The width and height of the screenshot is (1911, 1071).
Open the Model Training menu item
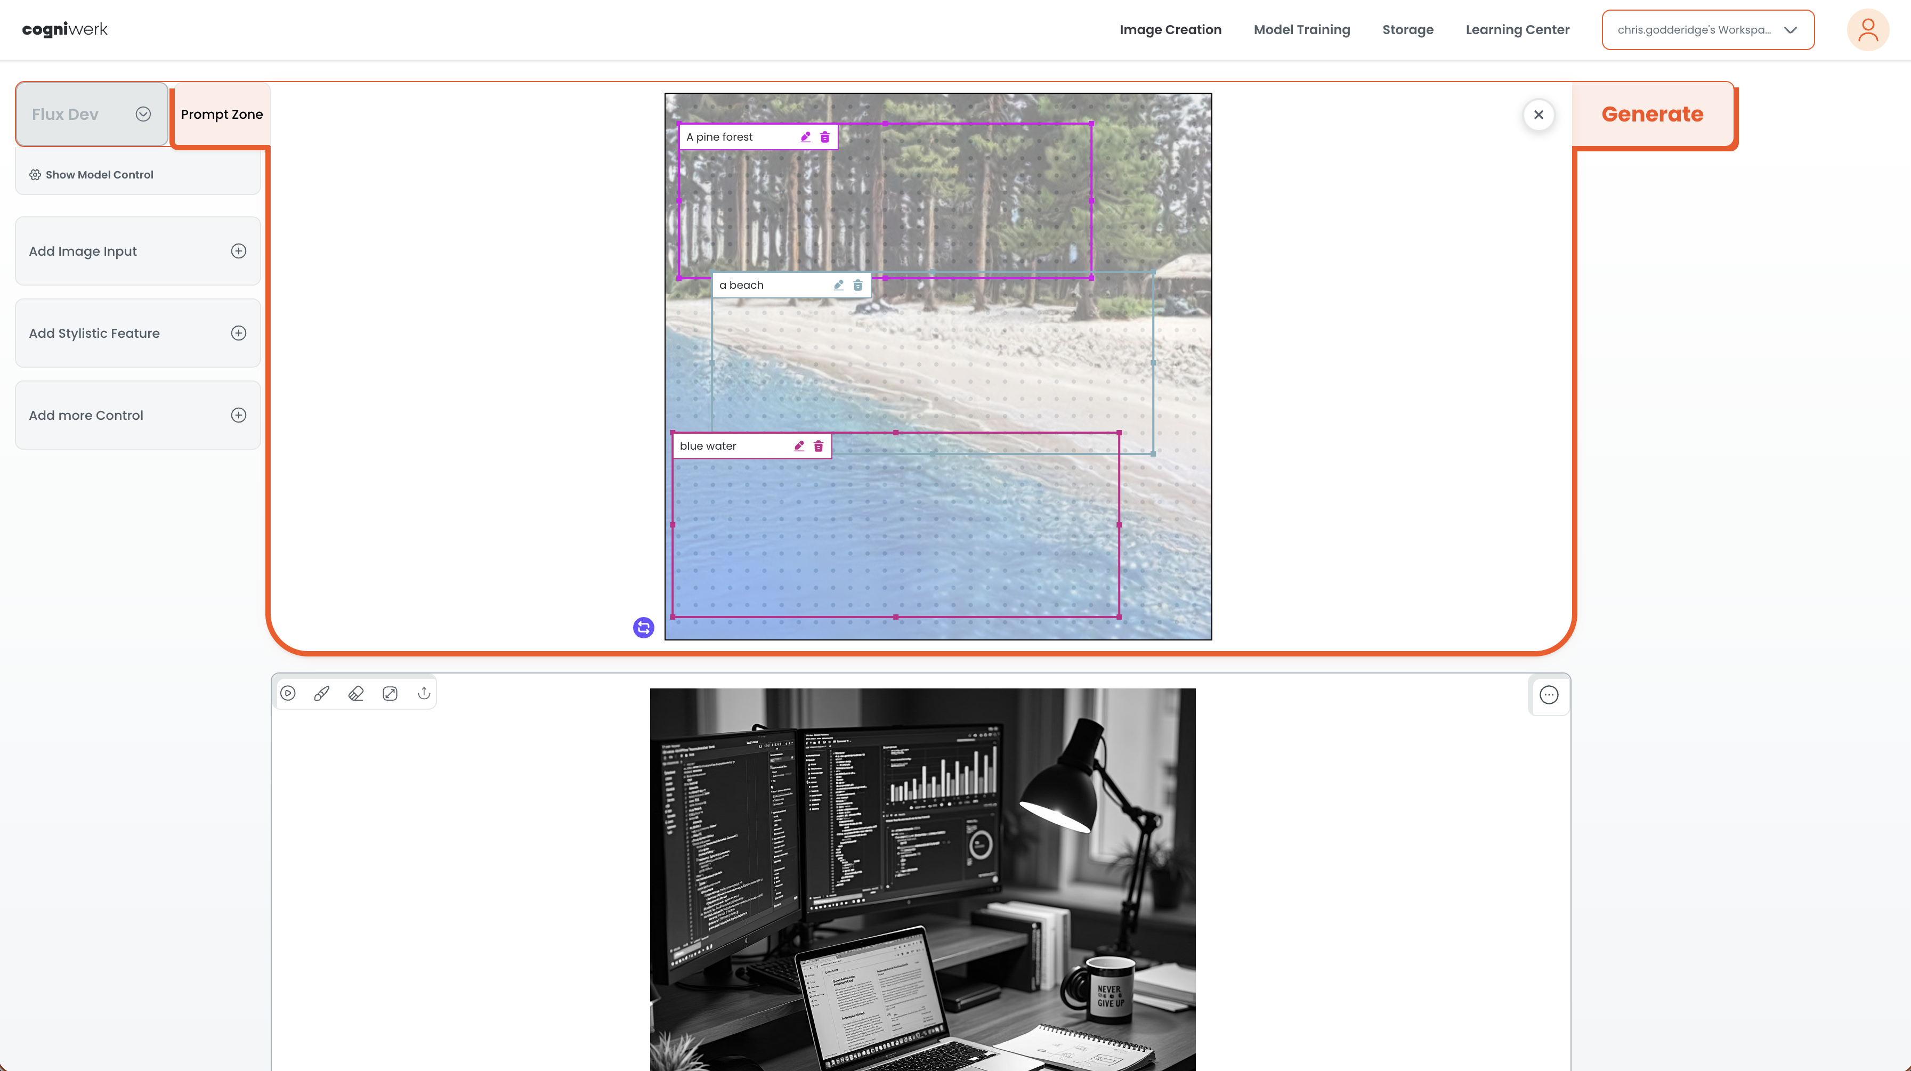(1302, 30)
